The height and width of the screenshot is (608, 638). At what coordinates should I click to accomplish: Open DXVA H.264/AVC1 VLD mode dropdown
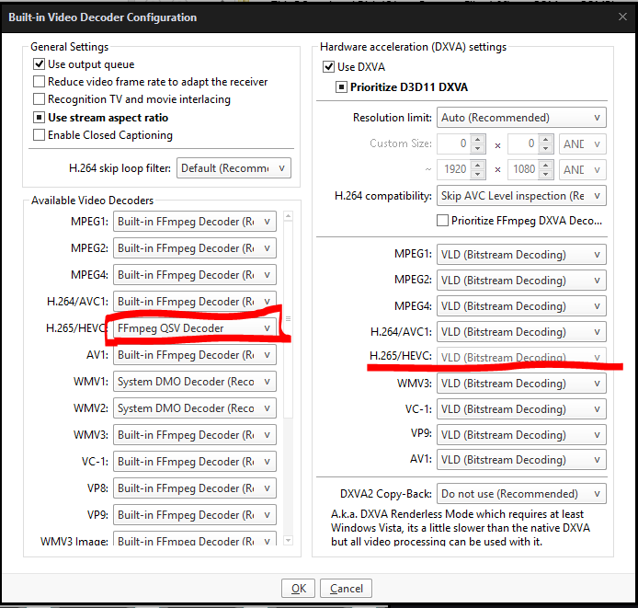click(x=521, y=332)
